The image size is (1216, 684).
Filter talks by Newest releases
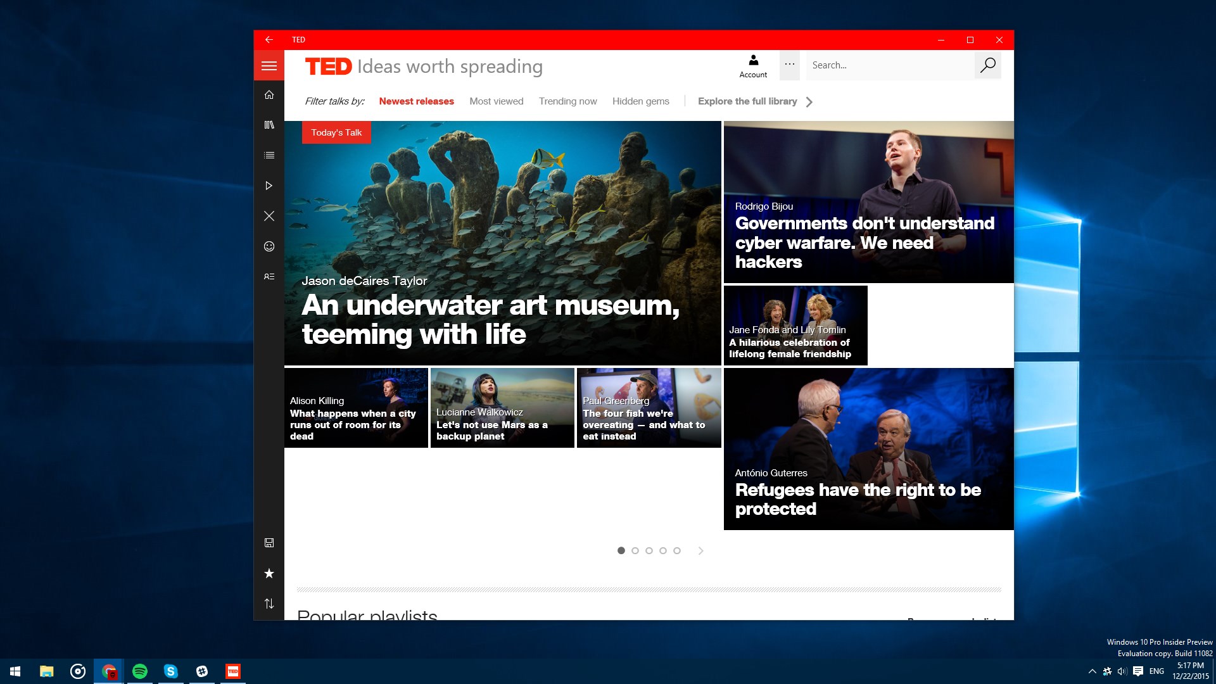coord(416,101)
